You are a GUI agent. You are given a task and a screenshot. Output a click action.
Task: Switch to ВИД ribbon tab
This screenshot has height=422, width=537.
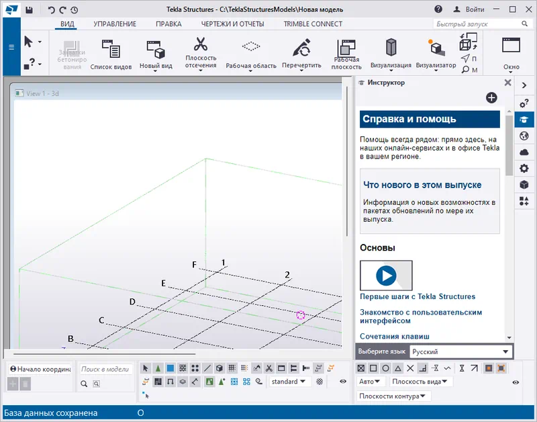(x=67, y=24)
